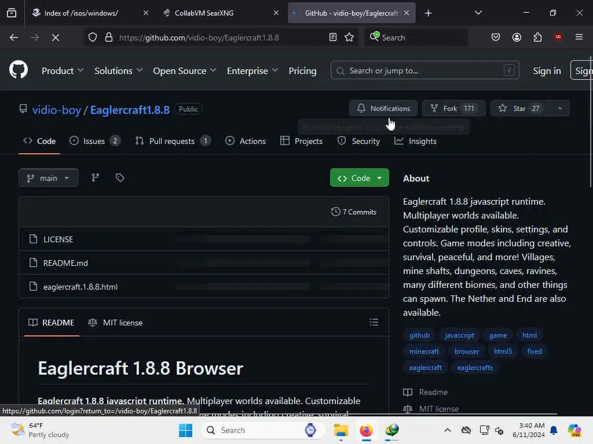The width and height of the screenshot is (593, 444).
Task: Open the Projects tab
Action: pyautogui.click(x=301, y=141)
